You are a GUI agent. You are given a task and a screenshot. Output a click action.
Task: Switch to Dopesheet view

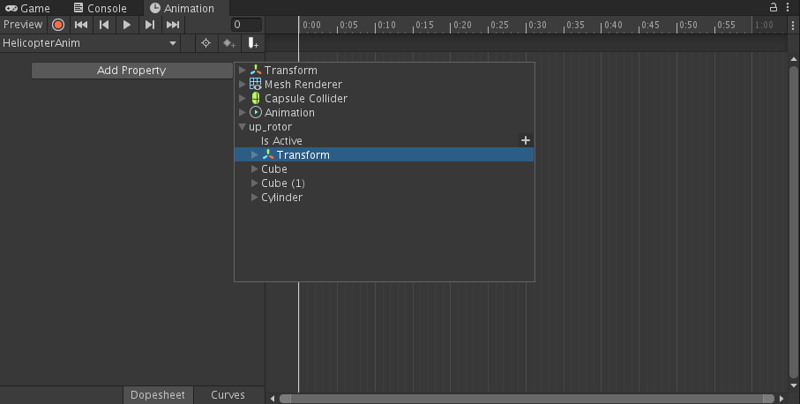tap(158, 395)
